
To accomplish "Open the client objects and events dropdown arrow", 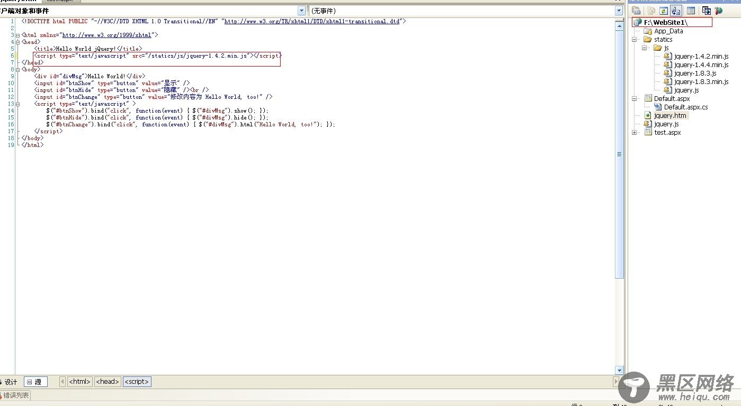I will click(301, 11).
